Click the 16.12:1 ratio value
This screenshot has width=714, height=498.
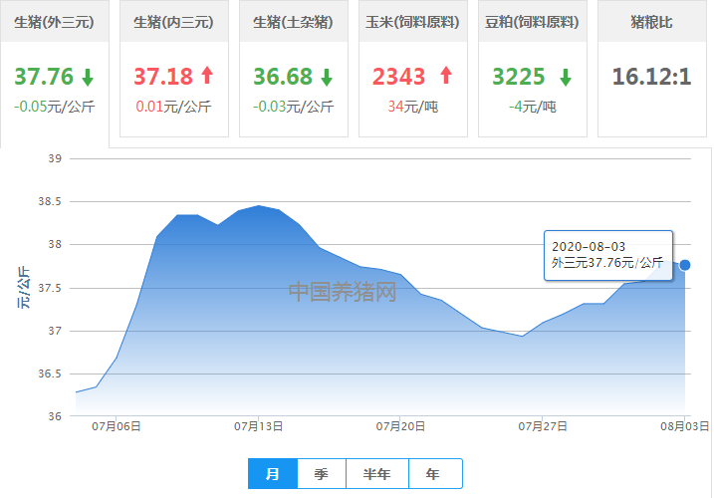(x=651, y=77)
